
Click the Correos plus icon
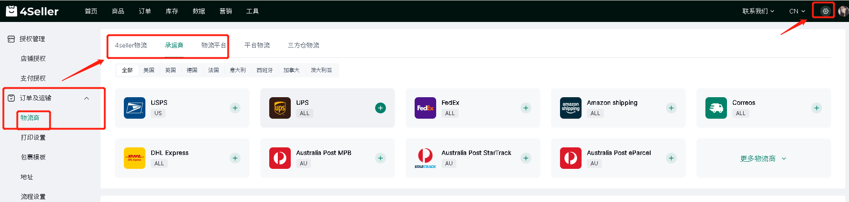pyautogui.click(x=817, y=108)
